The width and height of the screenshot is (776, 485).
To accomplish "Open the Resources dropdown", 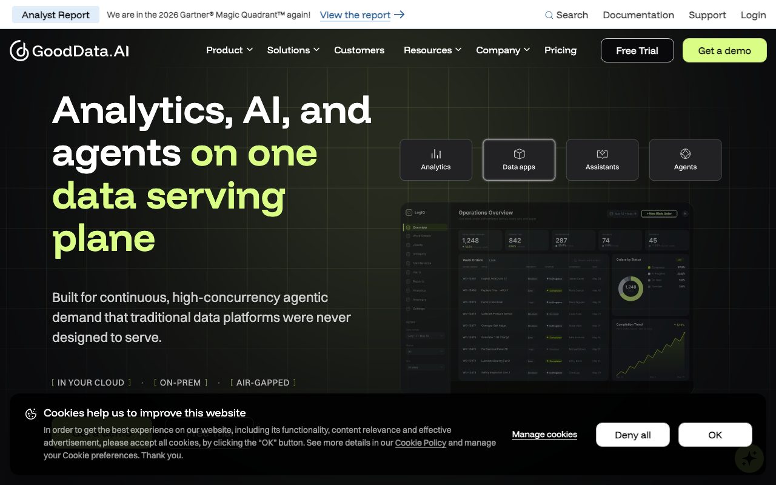I will click(x=433, y=50).
